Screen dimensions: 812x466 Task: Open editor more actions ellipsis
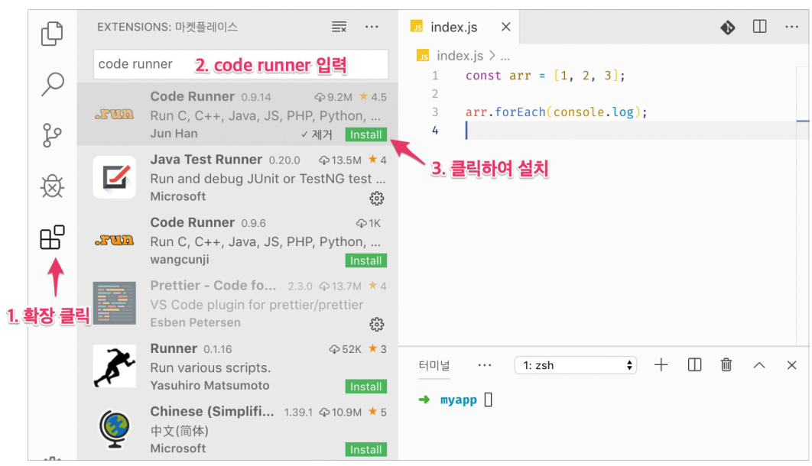click(x=792, y=27)
